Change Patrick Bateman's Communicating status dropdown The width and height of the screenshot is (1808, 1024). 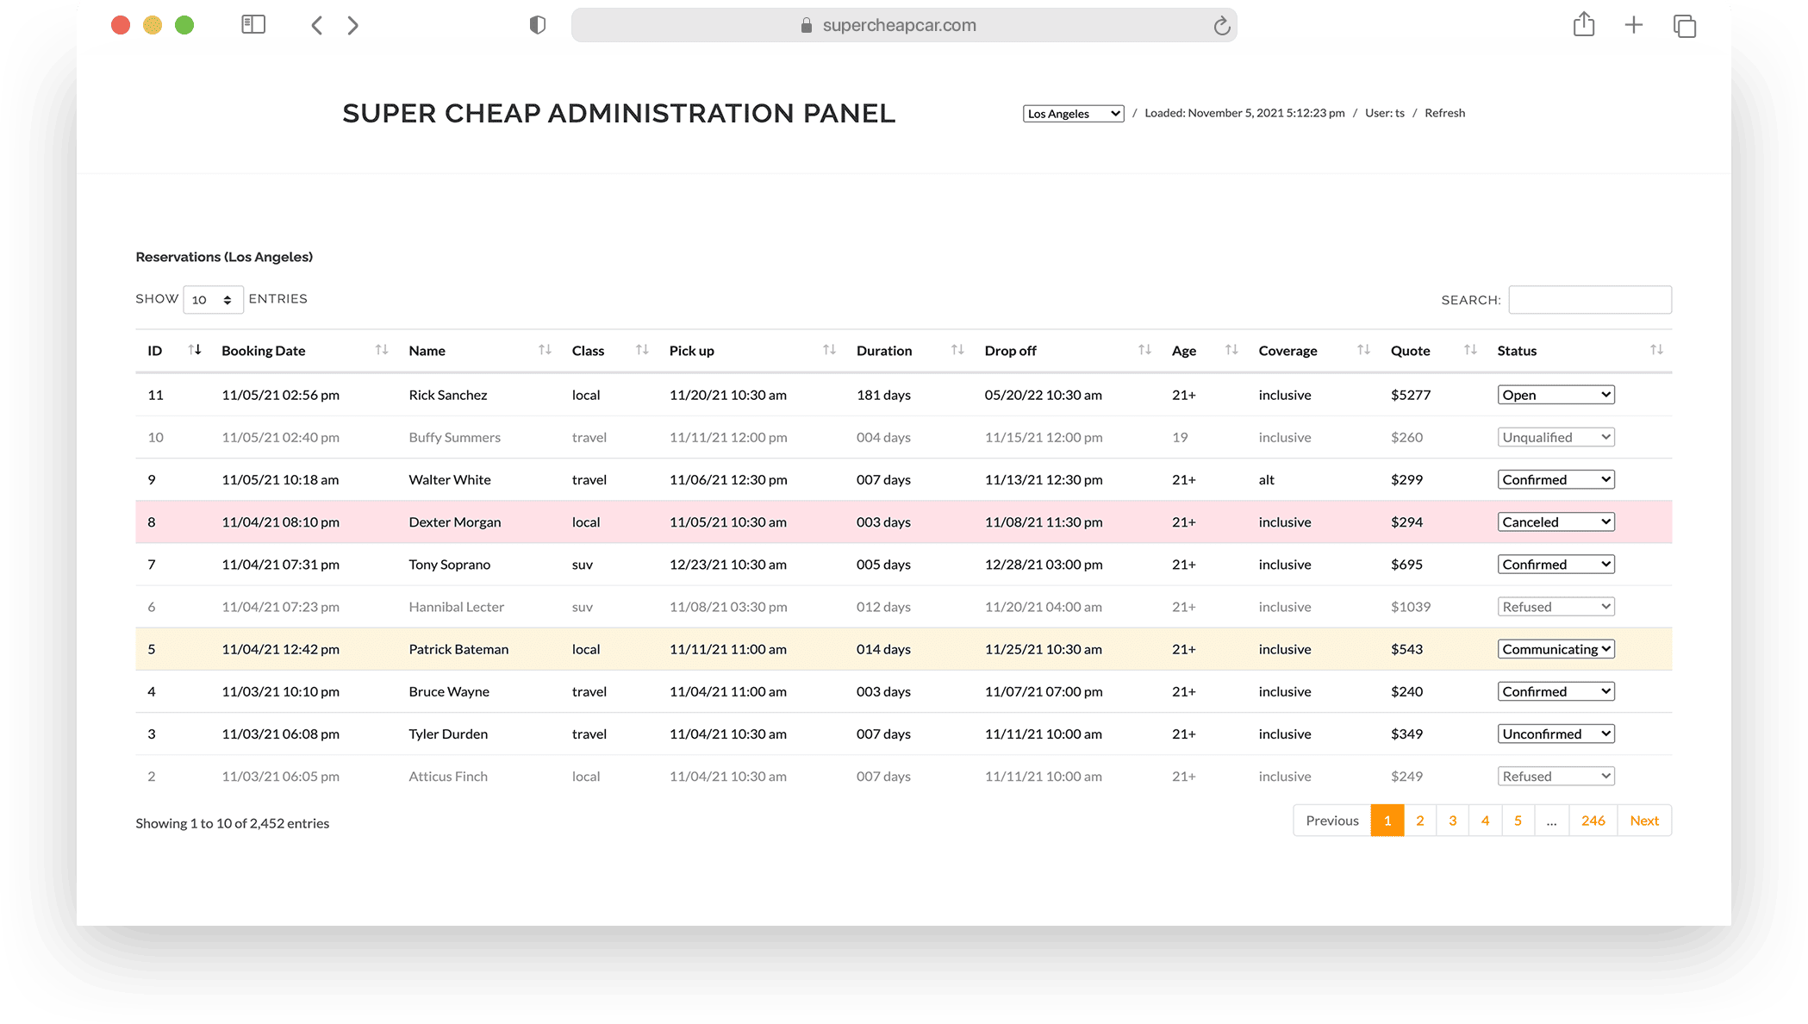(1556, 649)
